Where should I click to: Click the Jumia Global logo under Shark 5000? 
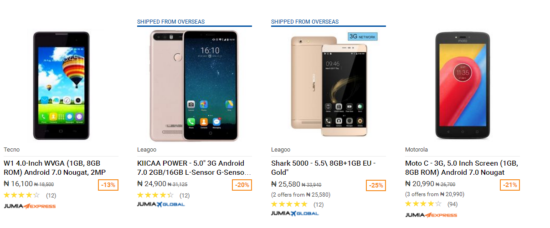[295, 213]
